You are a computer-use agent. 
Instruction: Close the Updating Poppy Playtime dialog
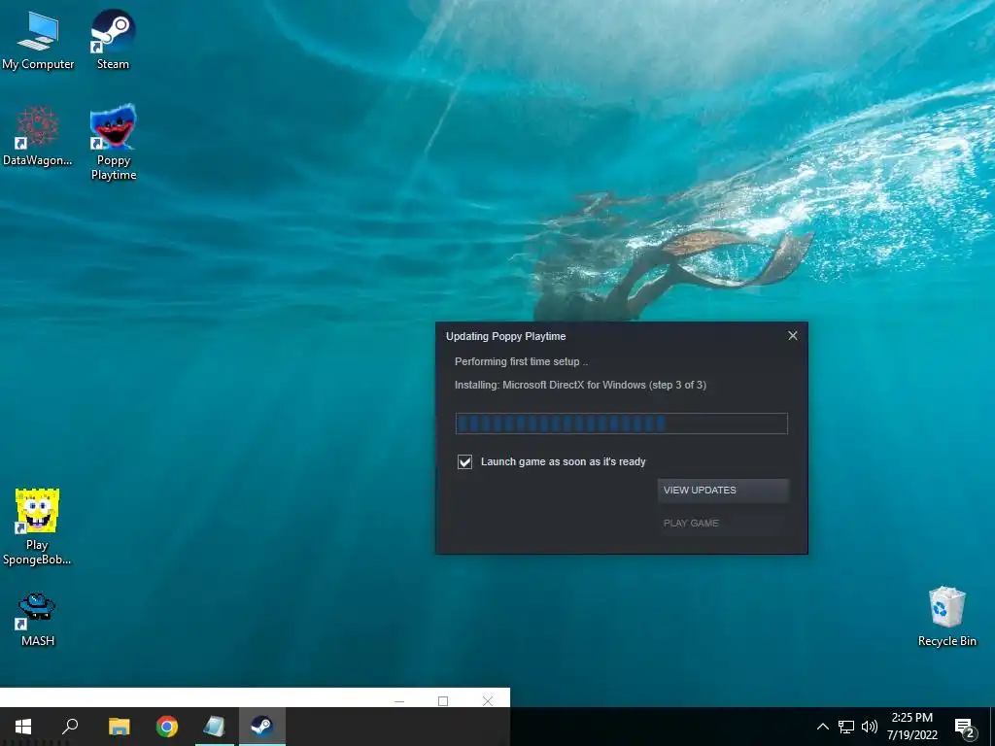[793, 335]
